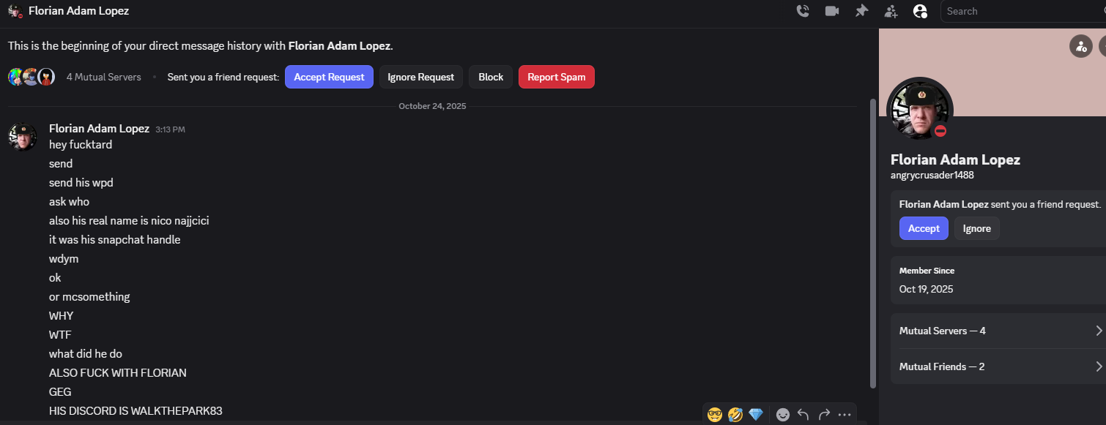Click pending friend request icon on banner
Screen dimensions: 1106x425
[1080, 46]
